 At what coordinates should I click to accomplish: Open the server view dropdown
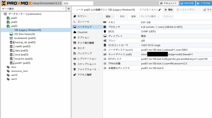click(63, 9)
